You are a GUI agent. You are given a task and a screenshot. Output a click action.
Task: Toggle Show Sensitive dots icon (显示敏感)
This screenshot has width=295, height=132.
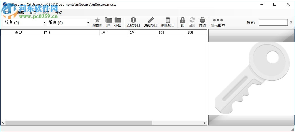(x=218, y=20)
